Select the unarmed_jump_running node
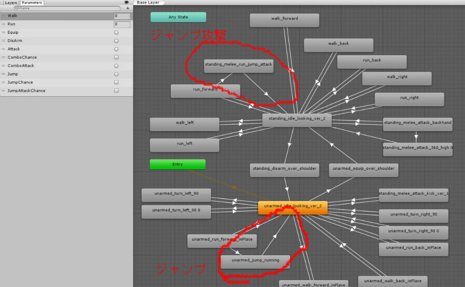The width and height of the screenshot is (465, 287). (x=255, y=262)
